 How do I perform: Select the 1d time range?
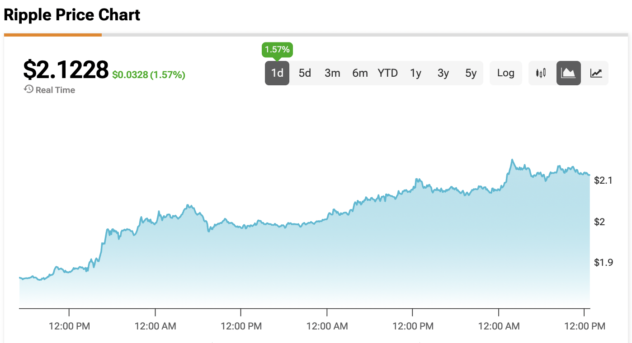[x=277, y=73]
